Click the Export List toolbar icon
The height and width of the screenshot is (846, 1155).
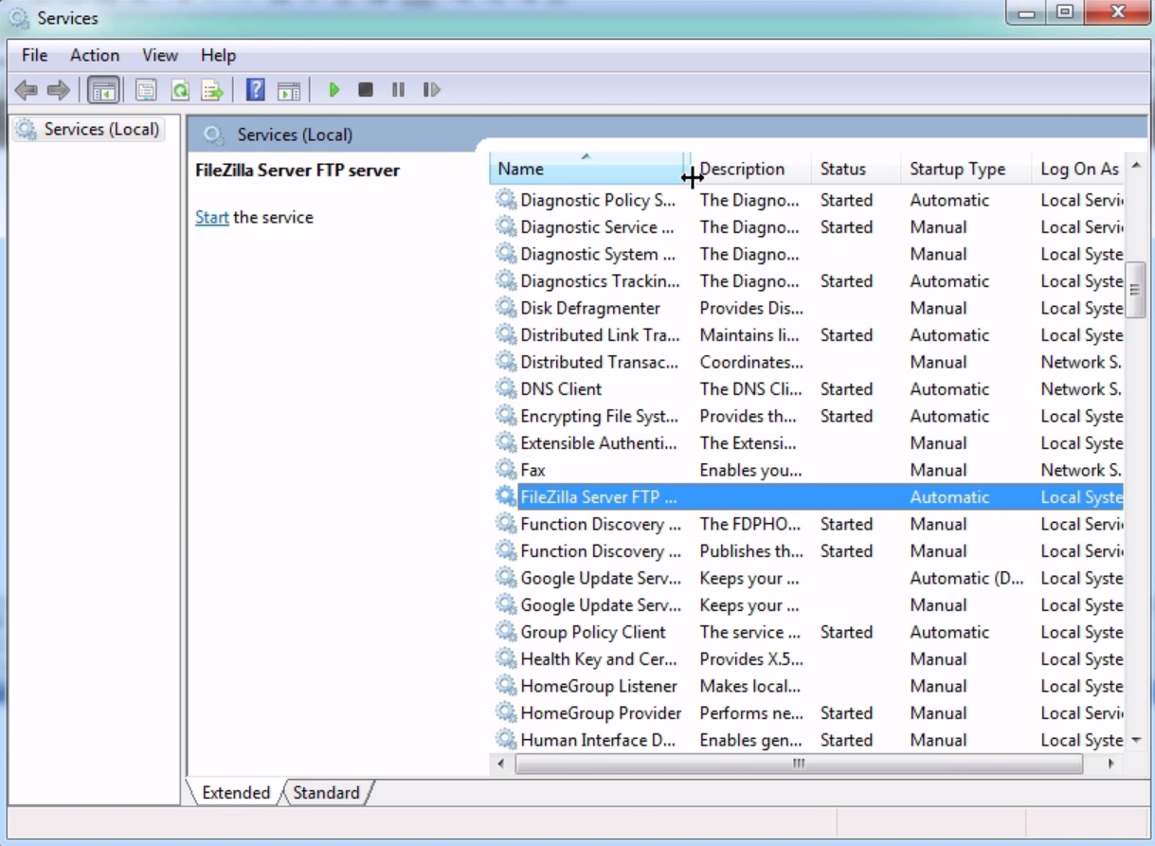click(212, 90)
